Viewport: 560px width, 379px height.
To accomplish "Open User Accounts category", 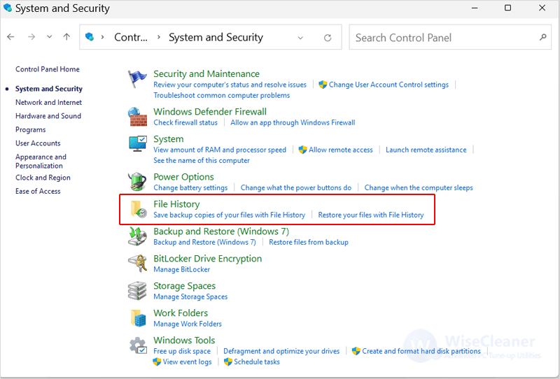I will (38, 143).
